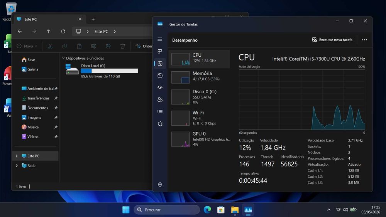The height and width of the screenshot is (217, 386).
Task: Unpin Música using its pin icon
Action: (56, 127)
